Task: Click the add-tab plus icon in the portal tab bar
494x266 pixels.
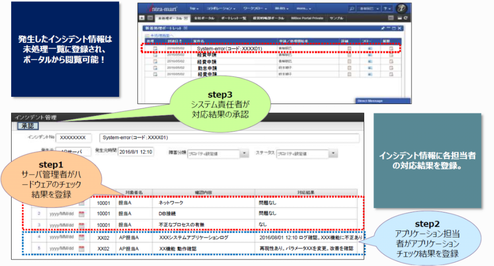Action: [142, 18]
